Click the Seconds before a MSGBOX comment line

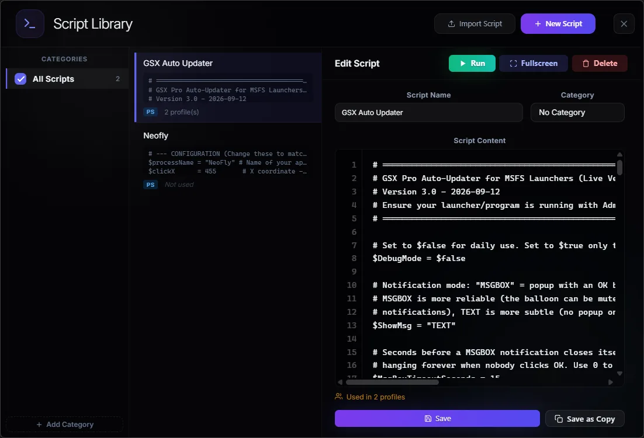coord(494,352)
